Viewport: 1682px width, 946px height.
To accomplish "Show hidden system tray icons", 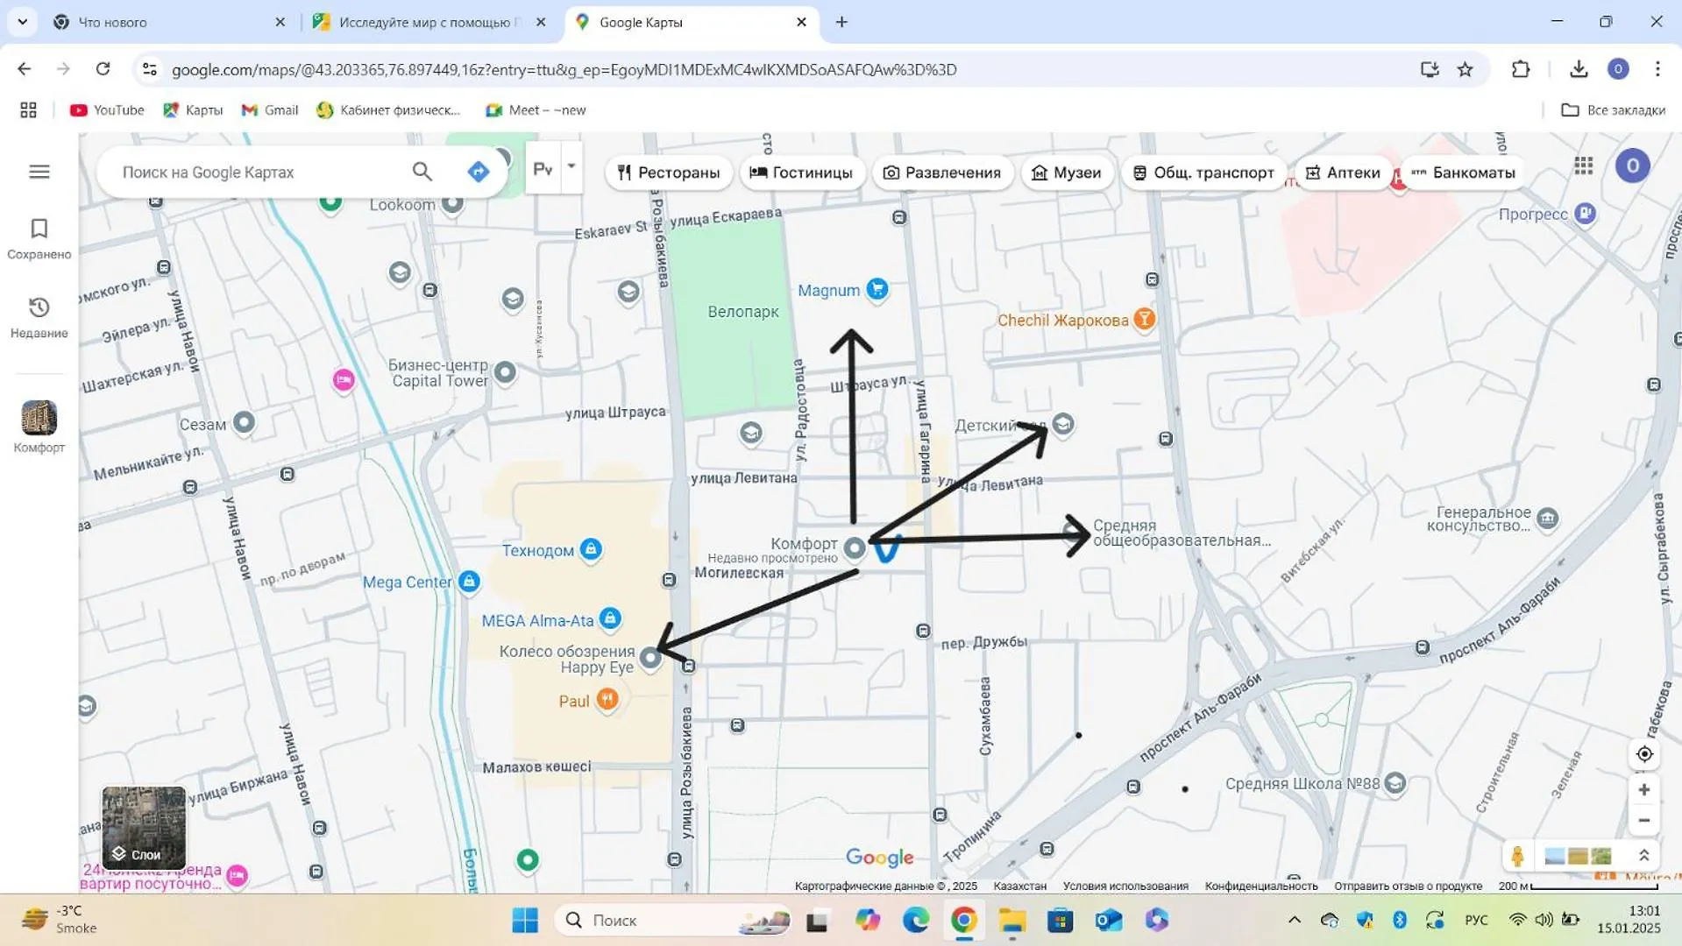I will [x=1294, y=920].
